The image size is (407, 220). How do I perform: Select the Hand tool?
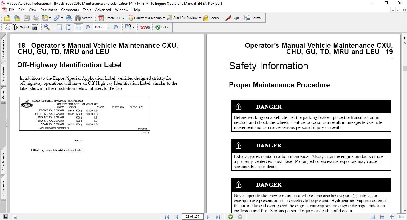click(x=7, y=27)
